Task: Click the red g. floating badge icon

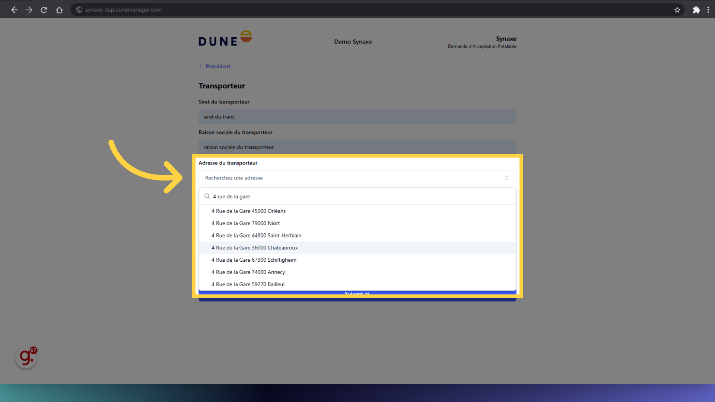Action: [26, 358]
